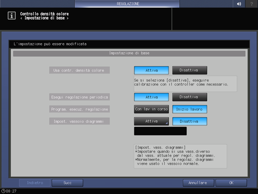The height and width of the screenshot is (194, 258).
Task: Click "L'impostazione può essere modificata" message
Action: pos(50,44)
